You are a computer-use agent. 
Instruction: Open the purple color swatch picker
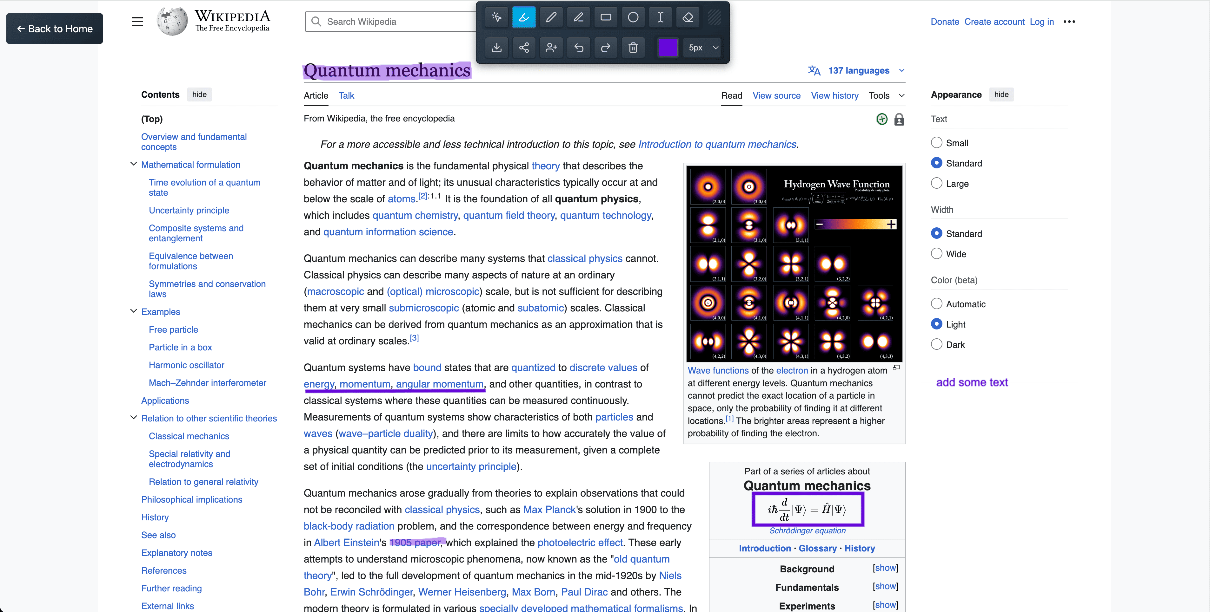click(x=668, y=47)
